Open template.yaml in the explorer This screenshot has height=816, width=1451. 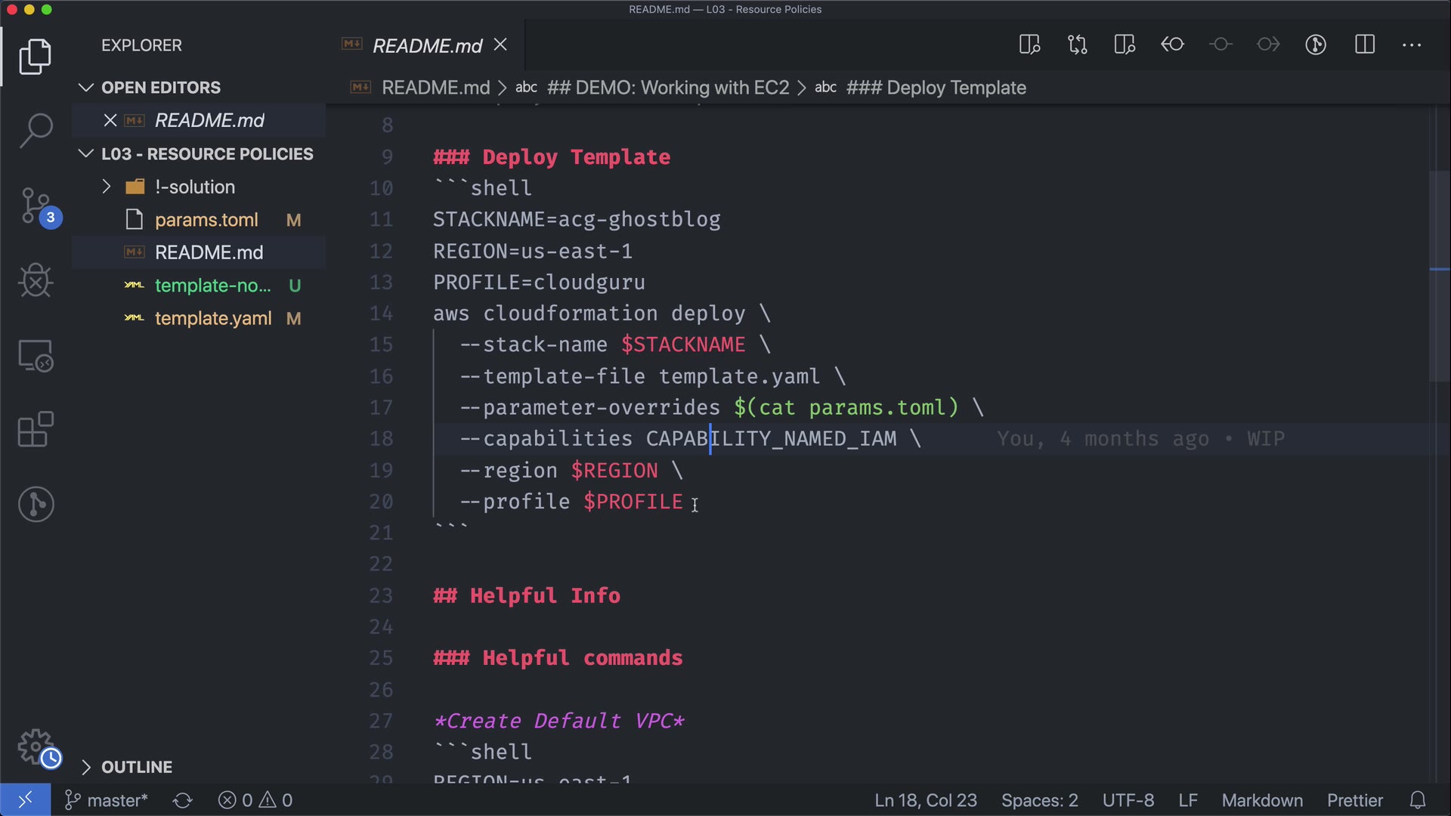coord(212,318)
